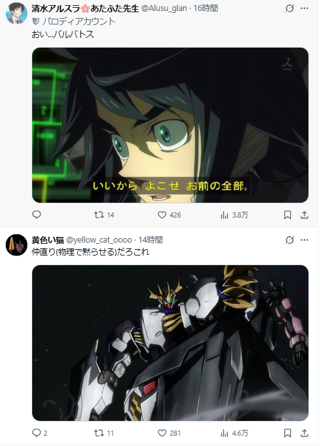View analytics showing 3.8万 views
The image size is (320, 446).
pos(234,215)
